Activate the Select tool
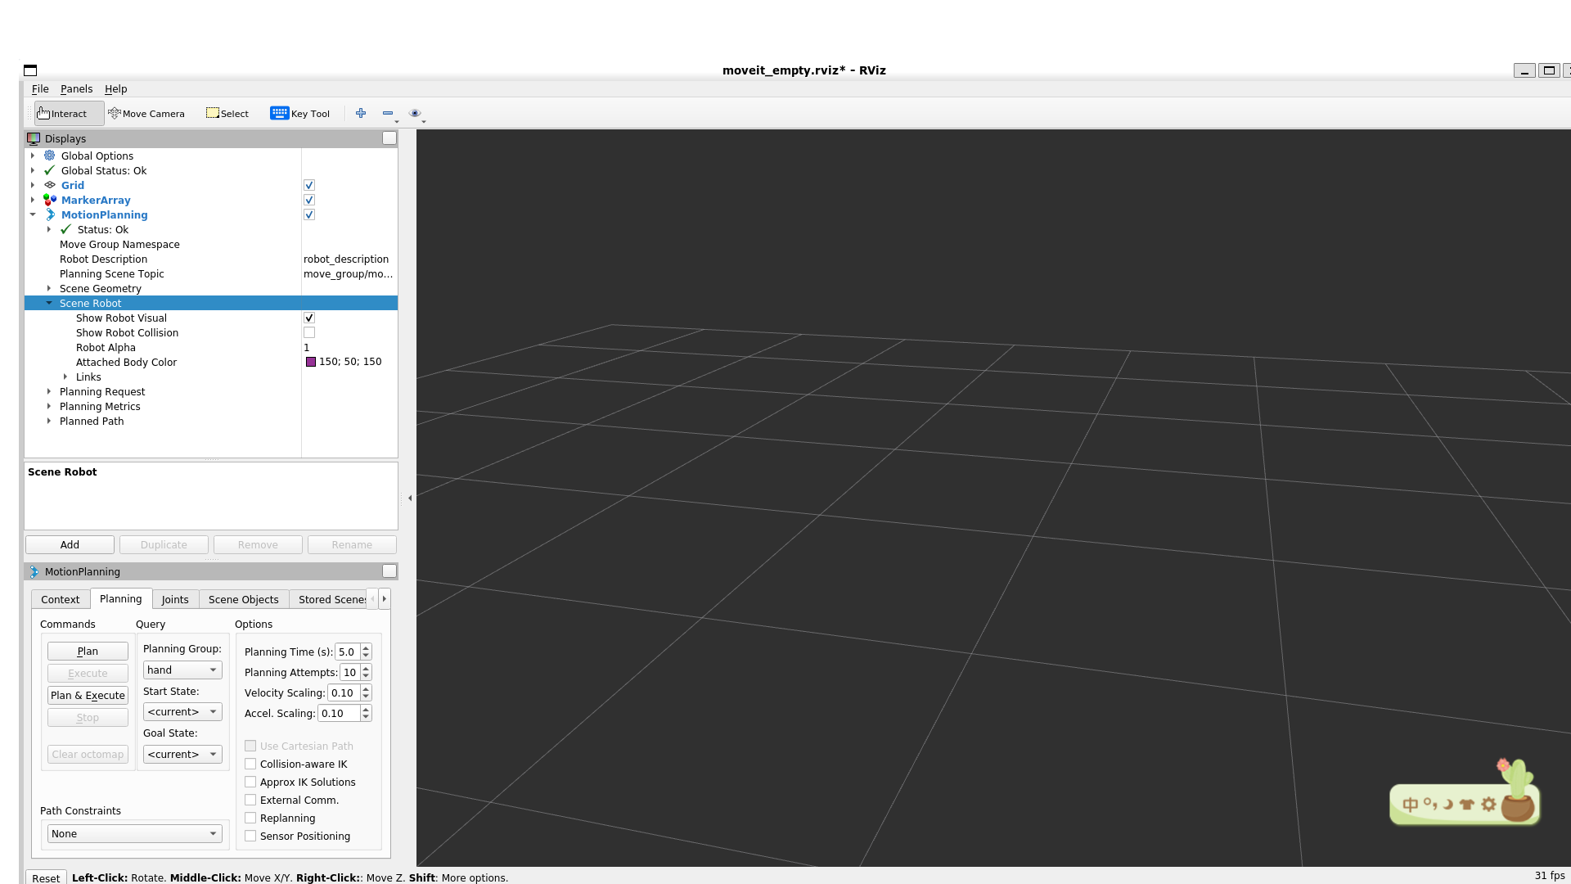Image resolution: width=1571 pixels, height=884 pixels. (227, 114)
